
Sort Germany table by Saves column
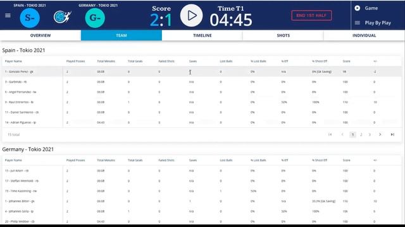tap(193, 160)
